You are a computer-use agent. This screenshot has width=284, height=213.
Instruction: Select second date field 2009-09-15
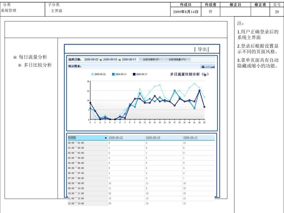[110, 59]
